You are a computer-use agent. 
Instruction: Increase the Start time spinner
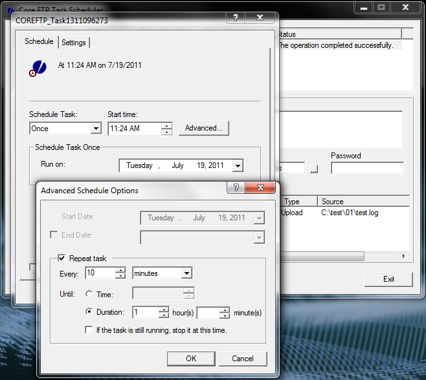coord(167,125)
